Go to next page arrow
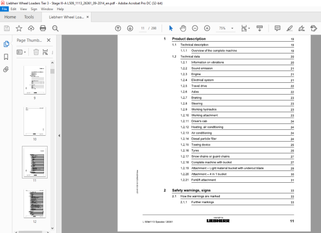Image resolution: width=321 pixels, height=233 pixels. pyautogui.click(x=130, y=28)
